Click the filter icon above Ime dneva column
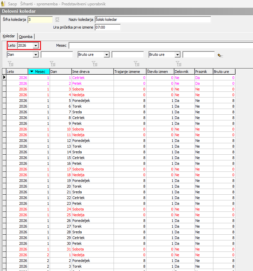Viewport: 253px width, 271px height. tap(94, 64)
